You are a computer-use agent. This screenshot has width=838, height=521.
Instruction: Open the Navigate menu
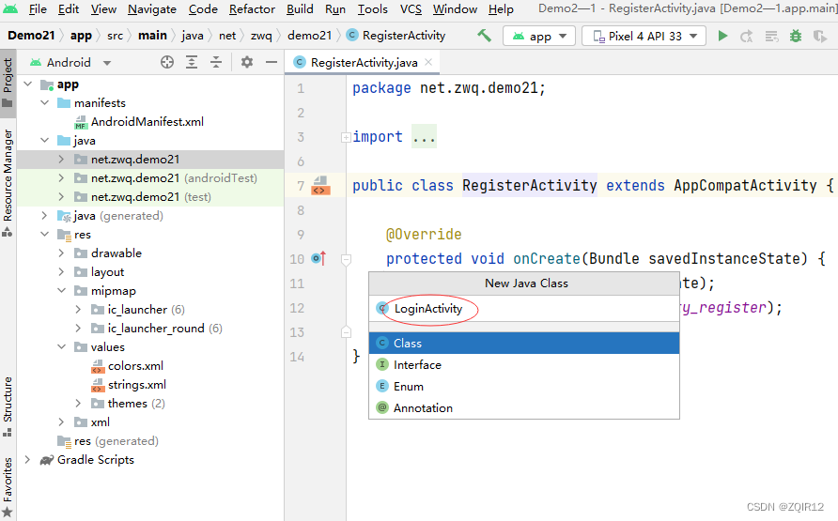(x=152, y=9)
